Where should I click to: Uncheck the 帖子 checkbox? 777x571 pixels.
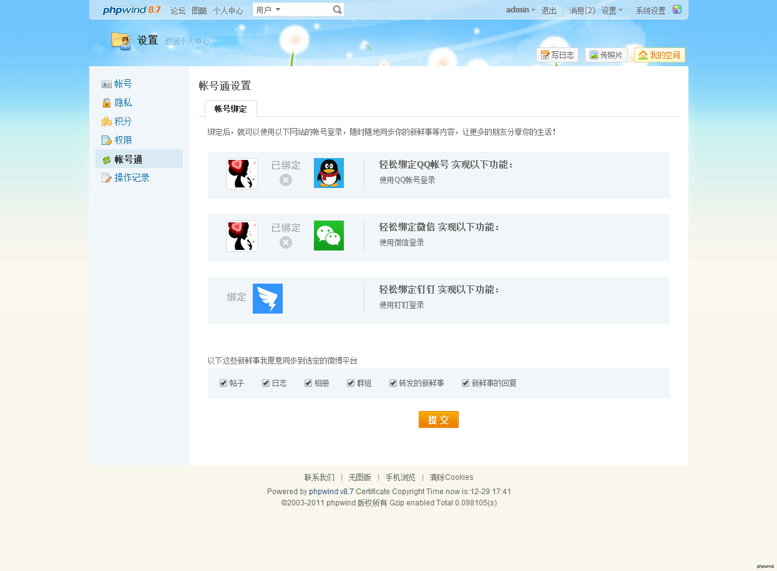pyautogui.click(x=223, y=383)
